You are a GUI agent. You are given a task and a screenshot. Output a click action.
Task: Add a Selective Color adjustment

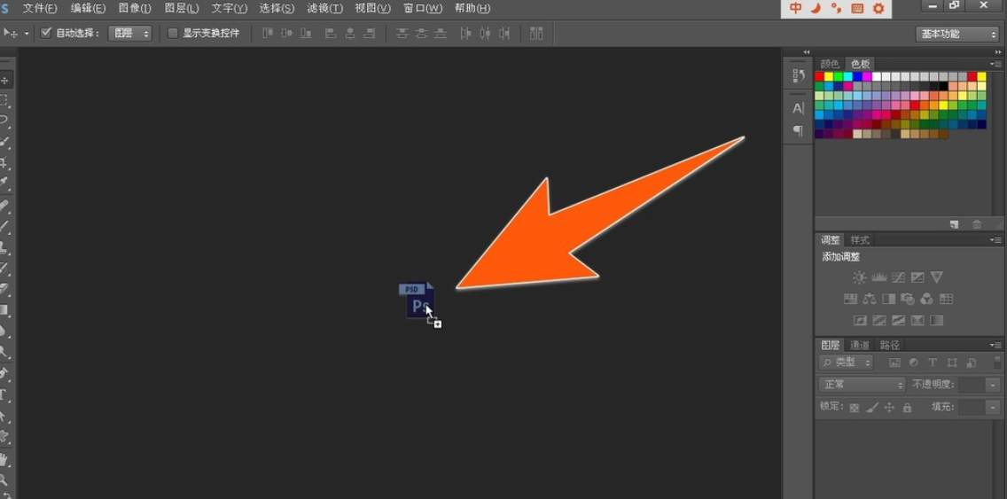[x=917, y=320]
